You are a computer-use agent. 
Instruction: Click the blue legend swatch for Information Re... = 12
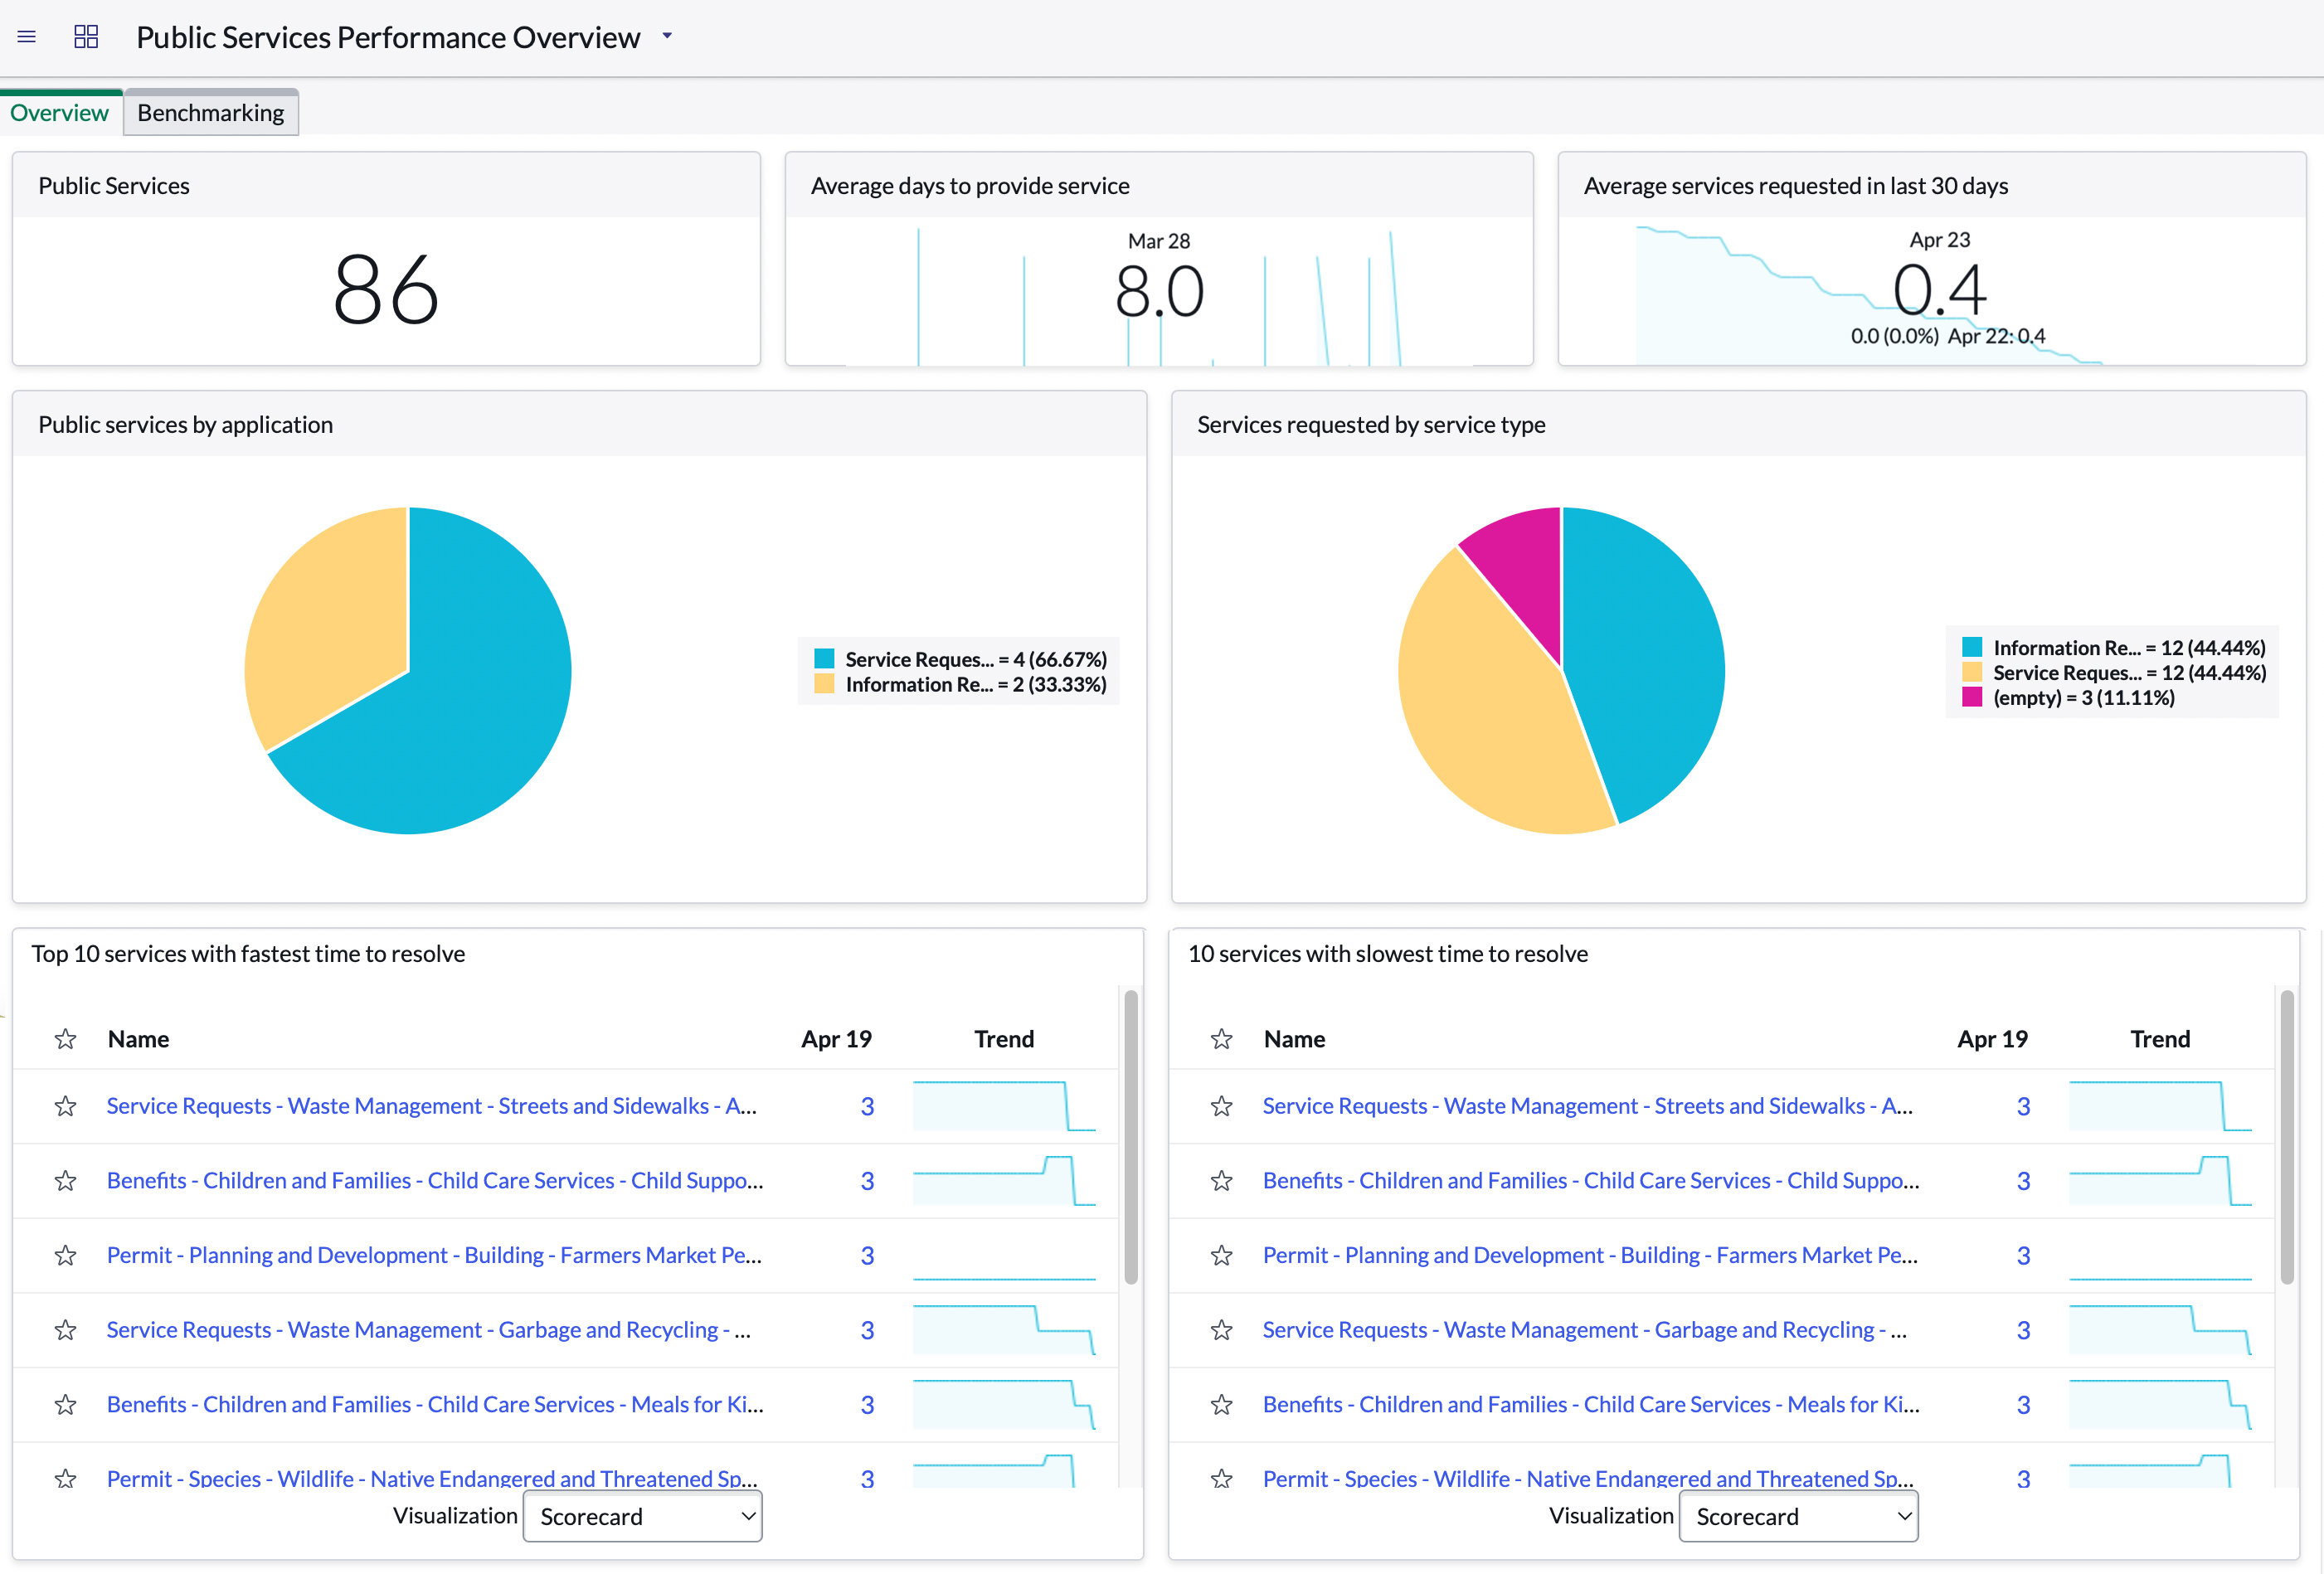click(1972, 647)
